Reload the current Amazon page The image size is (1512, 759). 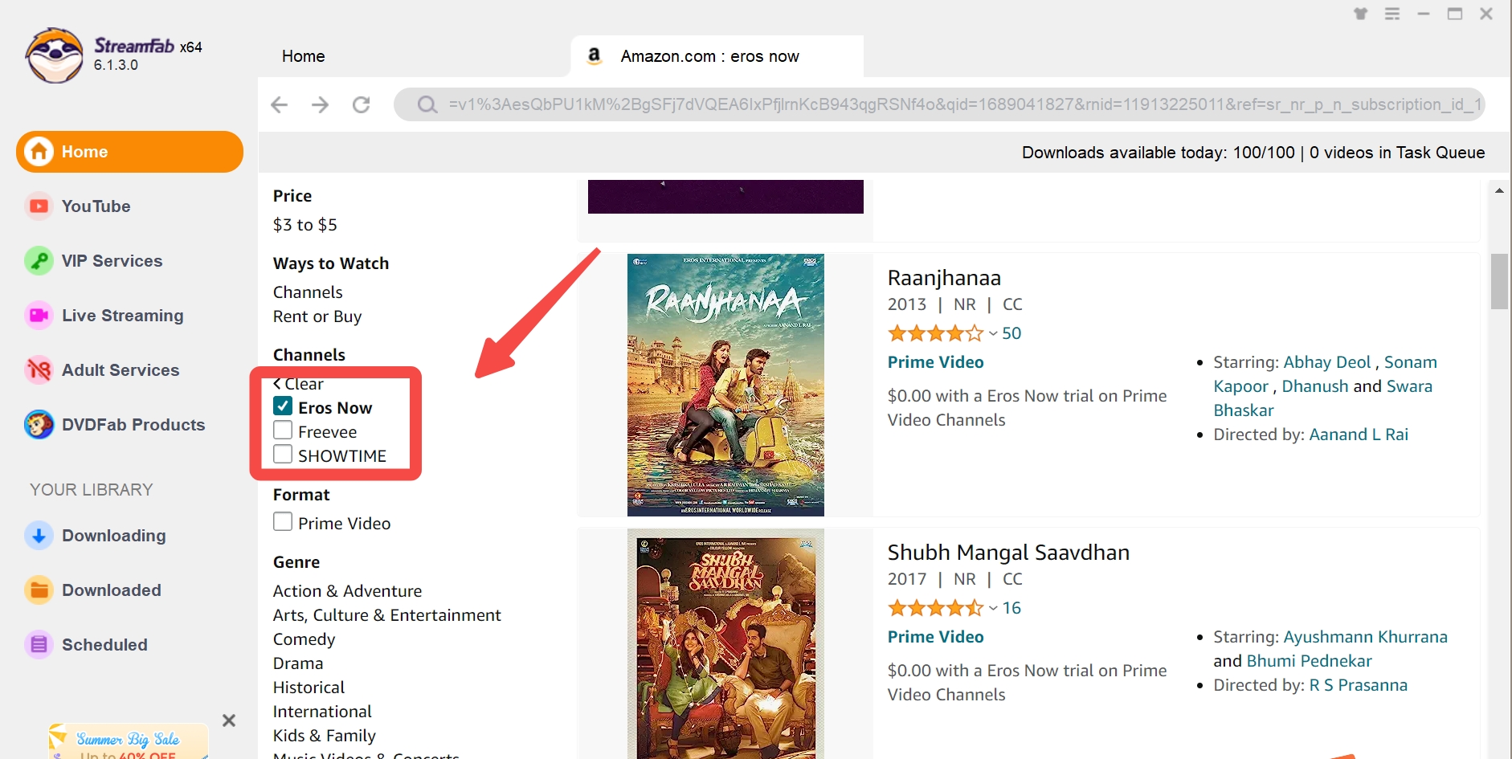coord(362,104)
